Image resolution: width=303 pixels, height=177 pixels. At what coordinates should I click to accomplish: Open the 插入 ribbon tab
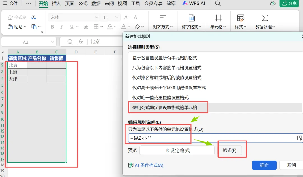(56, 3)
